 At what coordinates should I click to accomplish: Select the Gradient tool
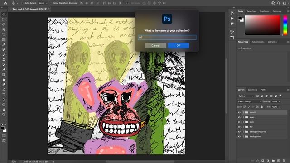(4, 74)
